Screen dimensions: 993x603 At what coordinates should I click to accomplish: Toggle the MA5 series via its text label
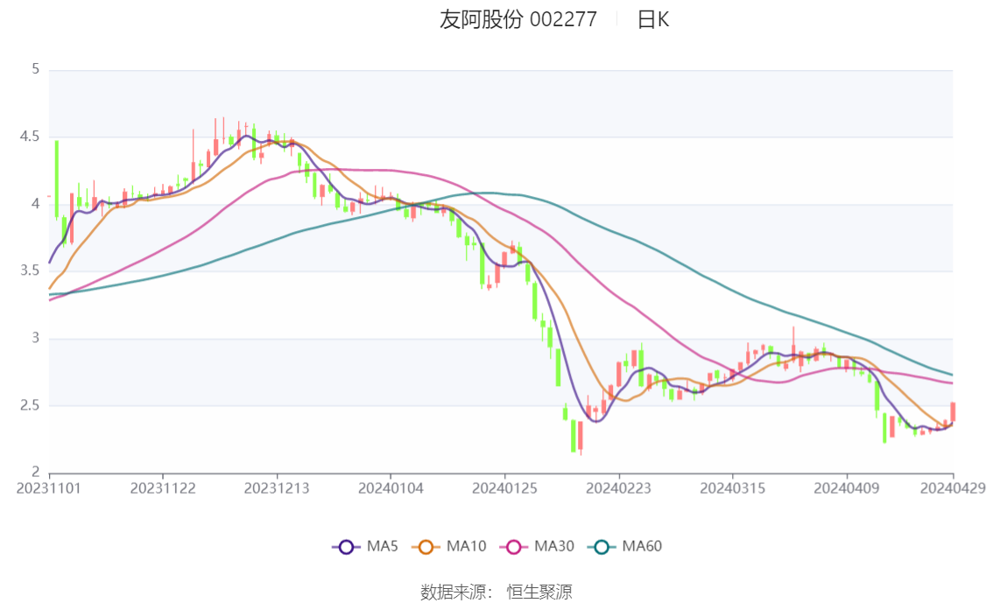coord(383,547)
